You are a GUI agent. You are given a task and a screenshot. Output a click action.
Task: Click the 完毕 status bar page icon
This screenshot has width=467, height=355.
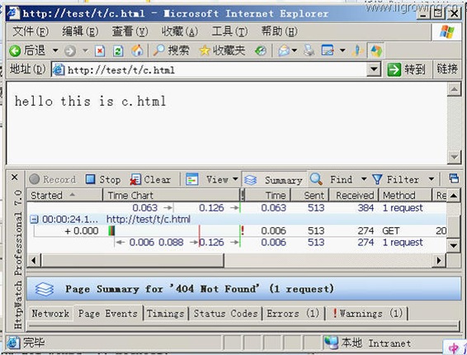tap(13, 343)
